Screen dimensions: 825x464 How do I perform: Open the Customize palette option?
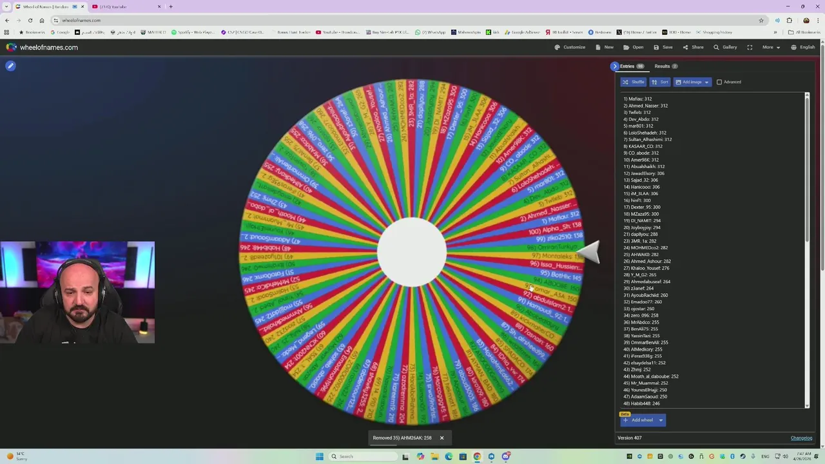(x=570, y=47)
